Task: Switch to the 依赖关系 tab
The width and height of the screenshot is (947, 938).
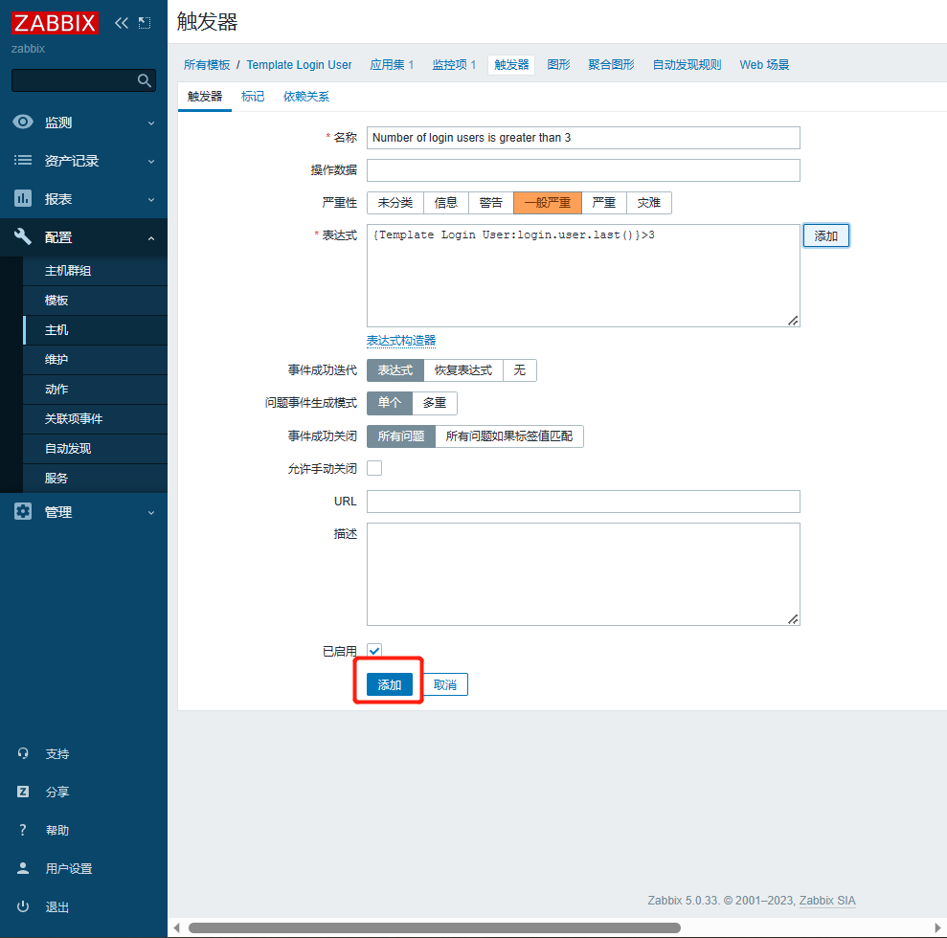Action: pos(306,97)
